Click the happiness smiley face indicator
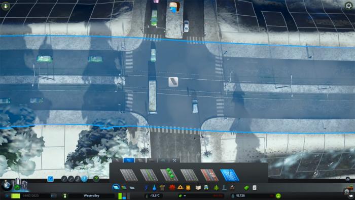 pyautogui.click(x=278, y=196)
